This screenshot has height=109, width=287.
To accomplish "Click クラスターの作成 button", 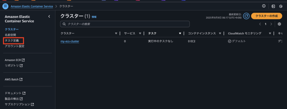I will point(267,16).
